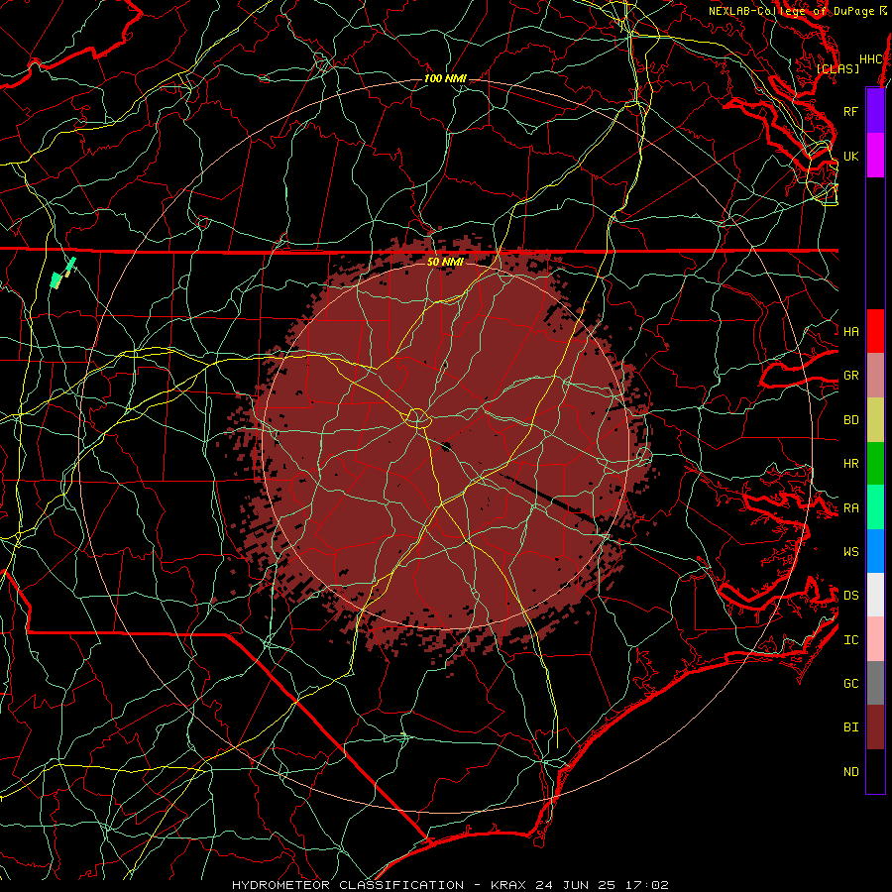Click the HA legend label
The width and height of the screenshot is (892, 892).
[850, 331]
